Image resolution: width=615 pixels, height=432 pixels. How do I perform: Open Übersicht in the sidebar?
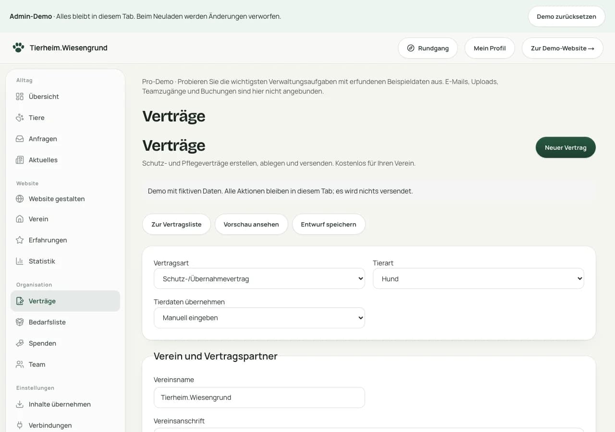65,96
